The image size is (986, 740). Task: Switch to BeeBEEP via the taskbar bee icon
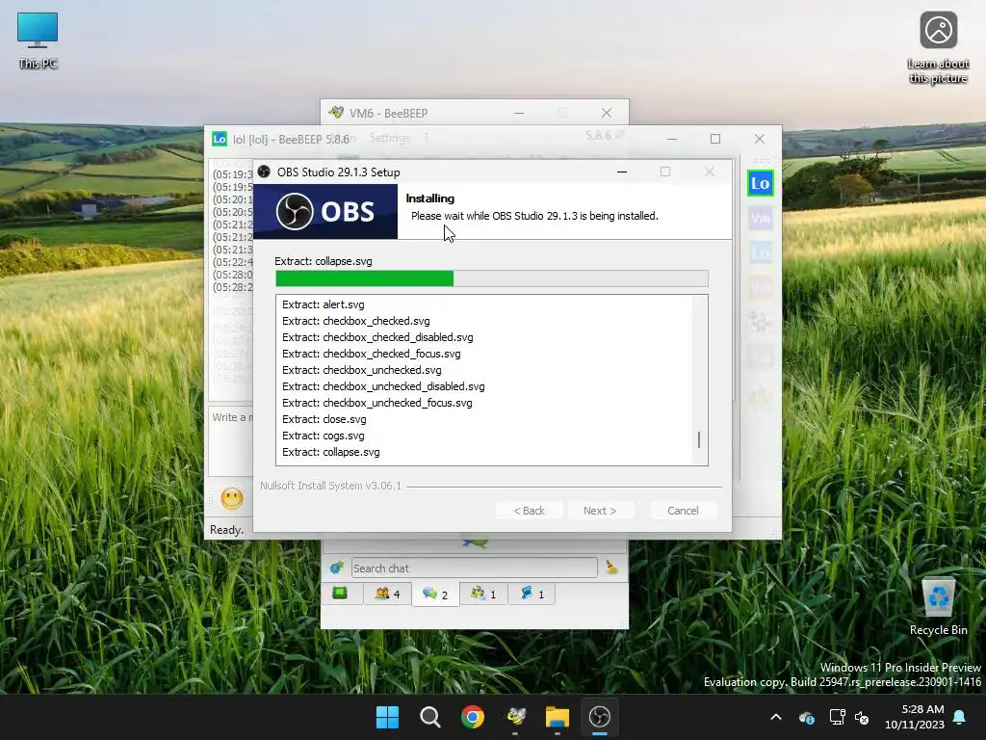pos(515,717)
